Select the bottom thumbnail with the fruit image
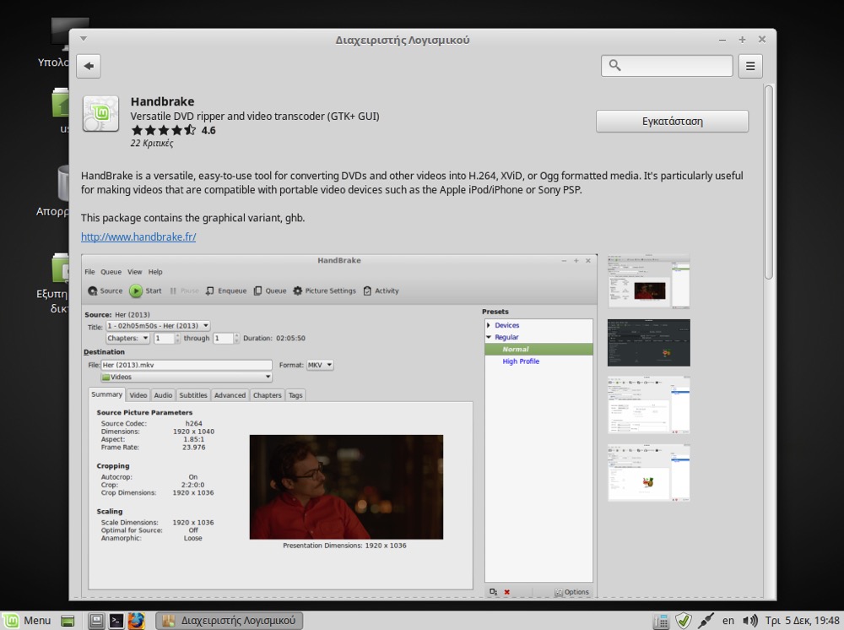The image size is (844, 630). point(648,473)
